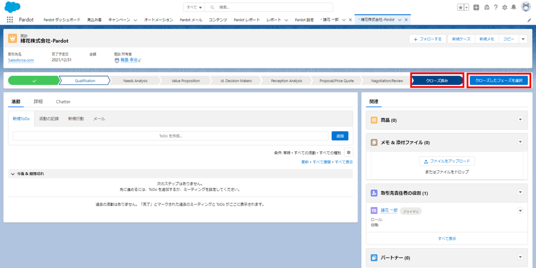Click the favorites star icon

tap(461, 7)
